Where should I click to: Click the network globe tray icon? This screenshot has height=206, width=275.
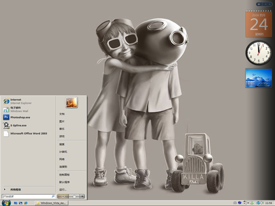(258, 203)
